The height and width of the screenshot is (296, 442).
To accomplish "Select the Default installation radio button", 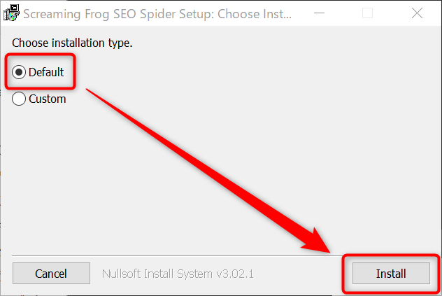I will tap(20, 72).
